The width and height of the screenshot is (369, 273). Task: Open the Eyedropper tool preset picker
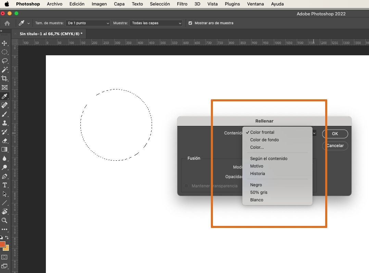pos(24,23)
